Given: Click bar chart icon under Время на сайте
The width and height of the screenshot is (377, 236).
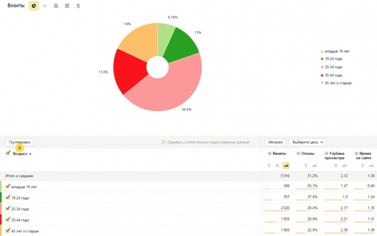Looking at the screenshot, I should [x=371, y=166].
